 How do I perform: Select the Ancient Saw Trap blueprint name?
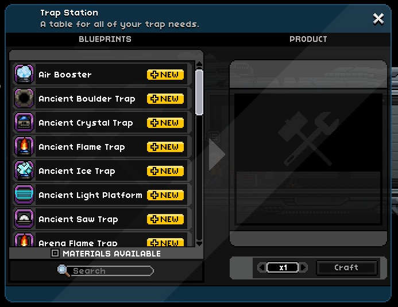tap(78, 219)
